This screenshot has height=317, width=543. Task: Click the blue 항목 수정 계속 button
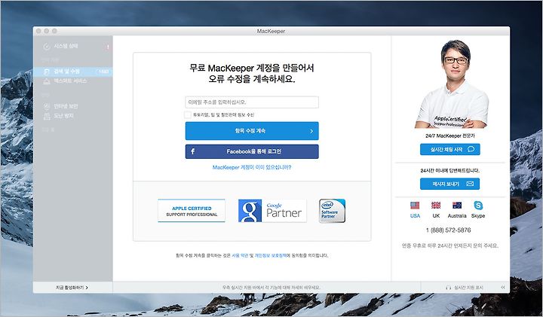click(252, 131)
